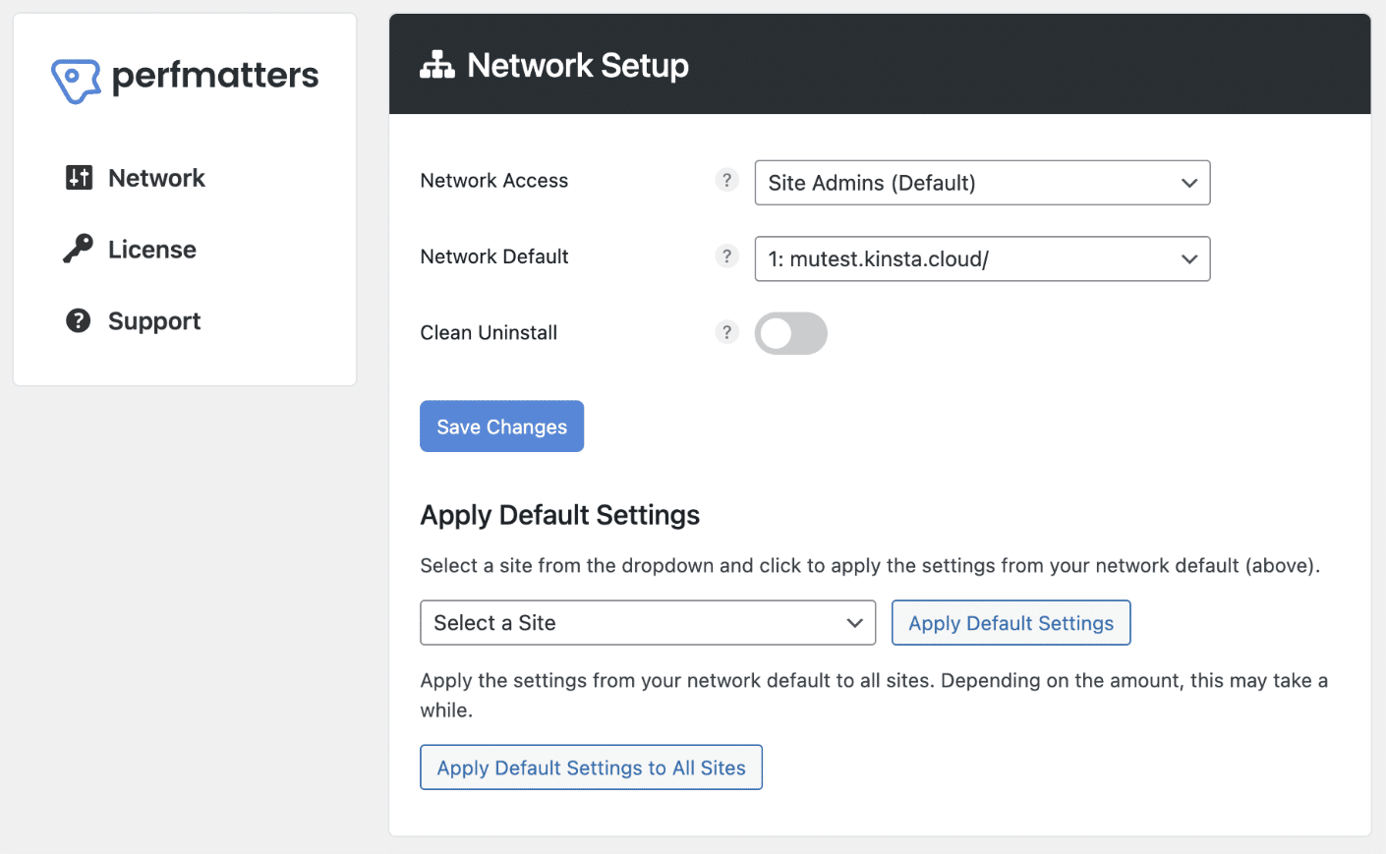The height and width of the screenshot is (854, 1386).
Task: Go to the Network menu item
Action: pyautogui.click(x=156, y=178)
